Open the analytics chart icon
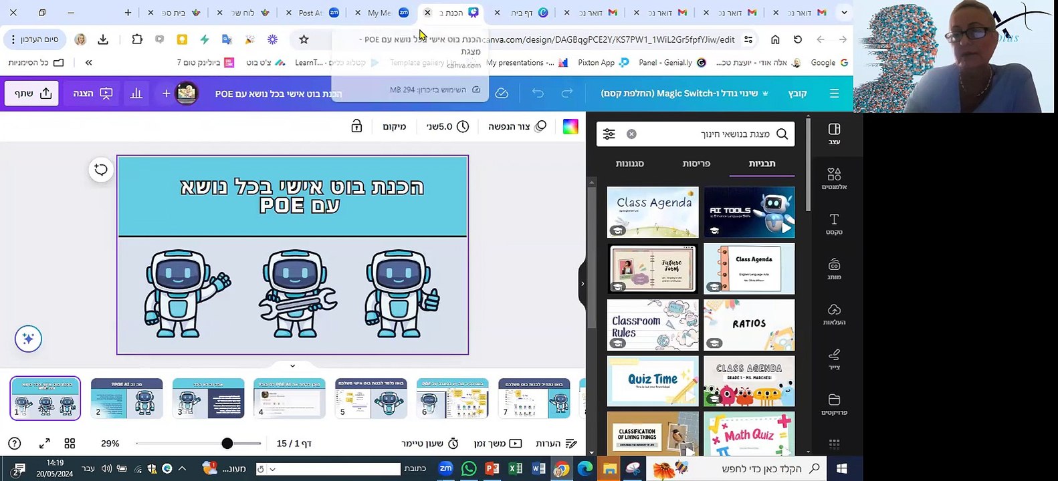Viewport: 1058px width, 481px height. pyautogui.click(x=136, y=94)
